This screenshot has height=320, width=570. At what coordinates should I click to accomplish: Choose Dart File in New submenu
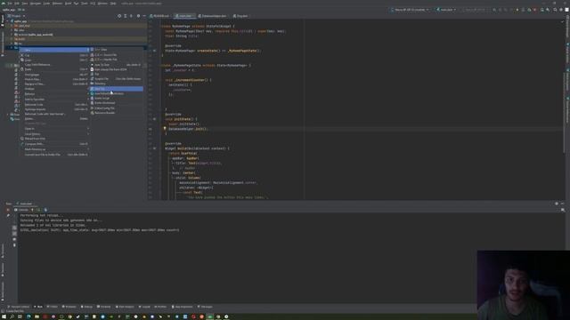[117, 89]
